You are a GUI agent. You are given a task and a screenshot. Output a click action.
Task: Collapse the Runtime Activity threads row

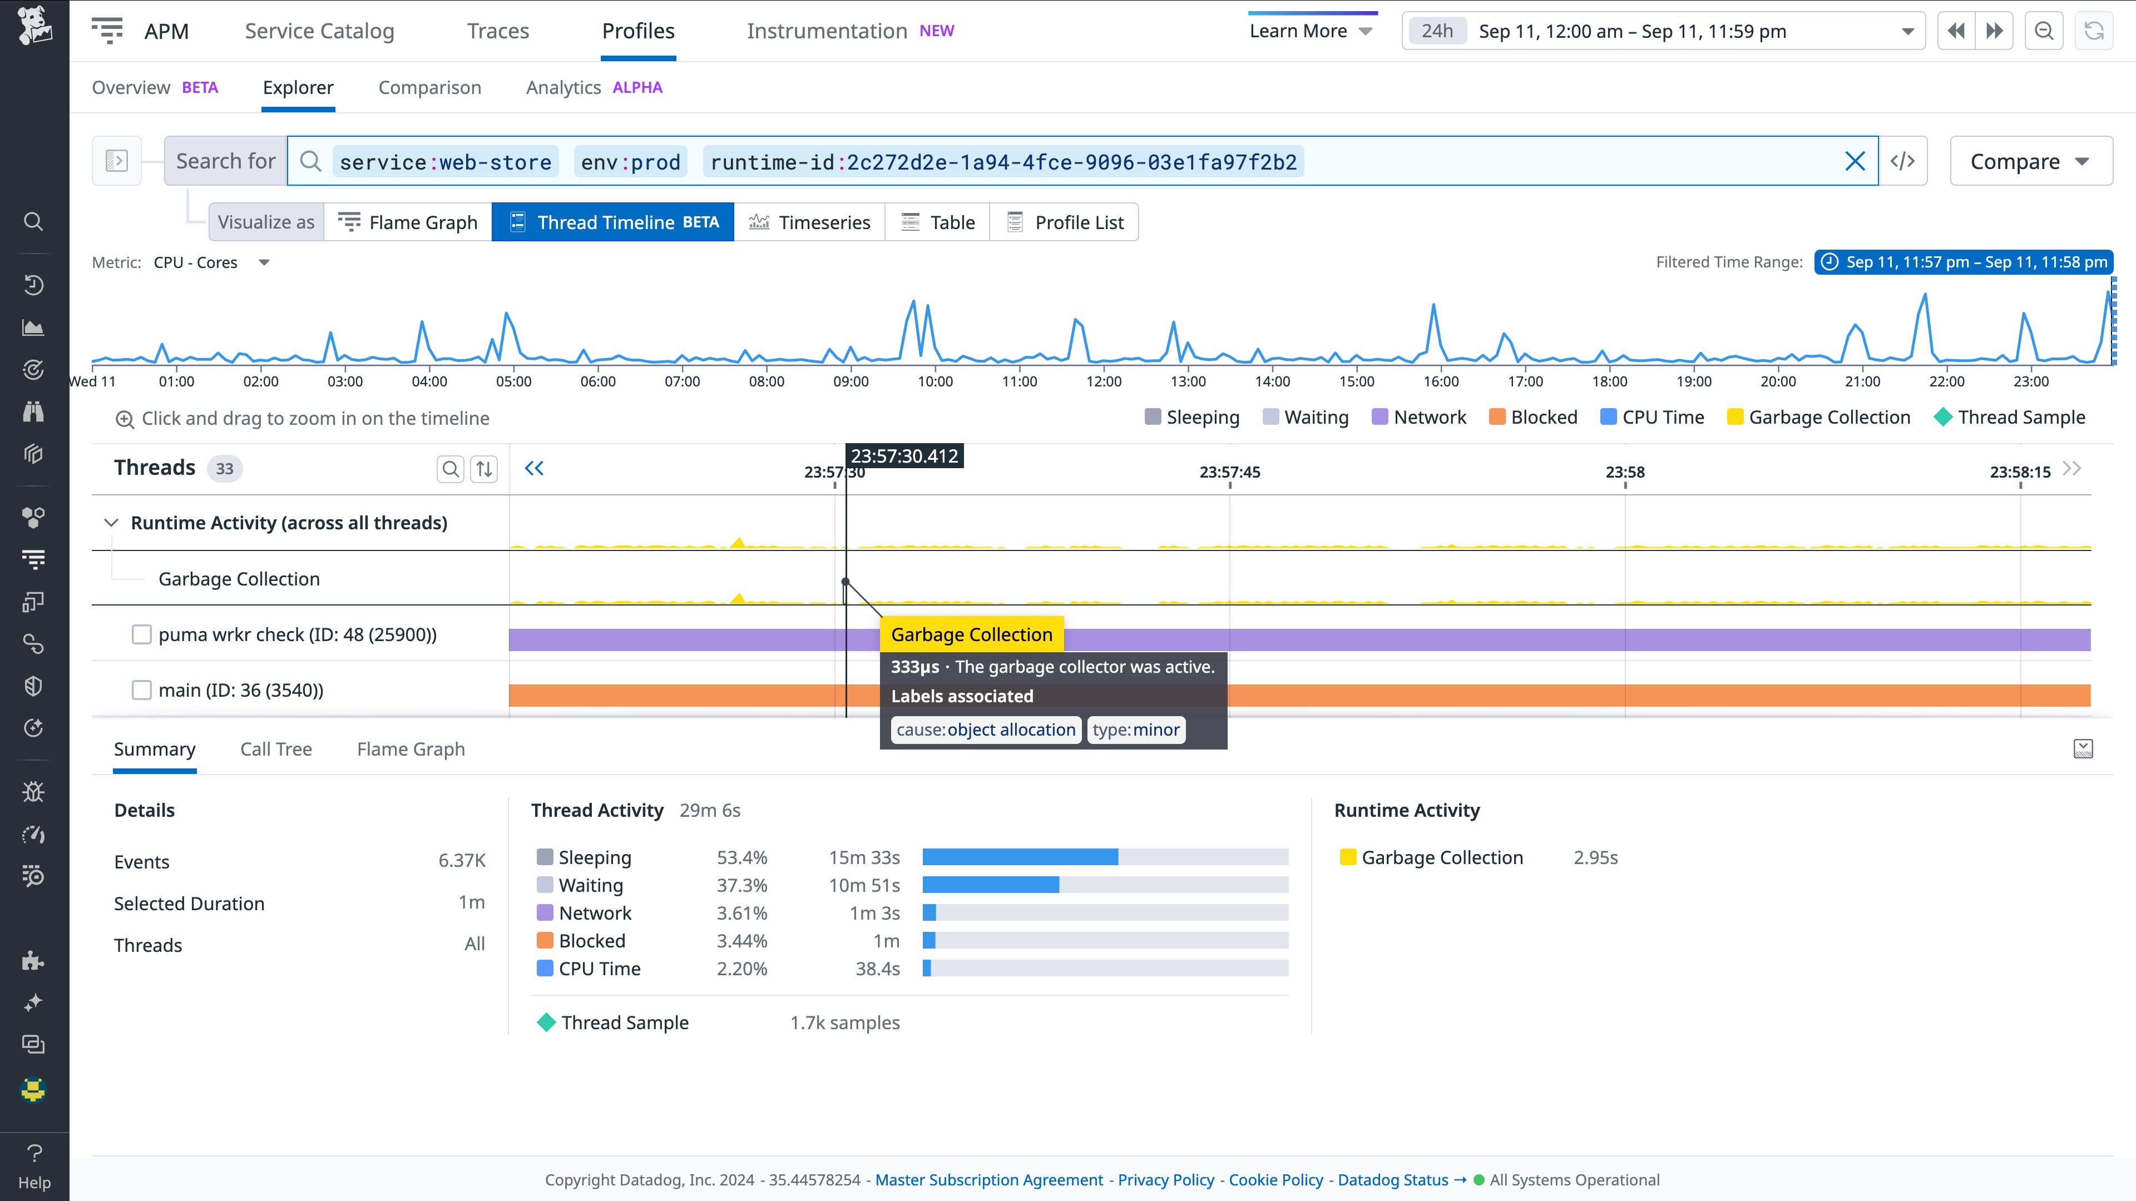[x=111, y=523]
